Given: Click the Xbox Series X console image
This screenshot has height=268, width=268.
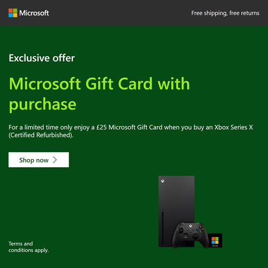Looking at the screenshot, I should coord(176,211).
